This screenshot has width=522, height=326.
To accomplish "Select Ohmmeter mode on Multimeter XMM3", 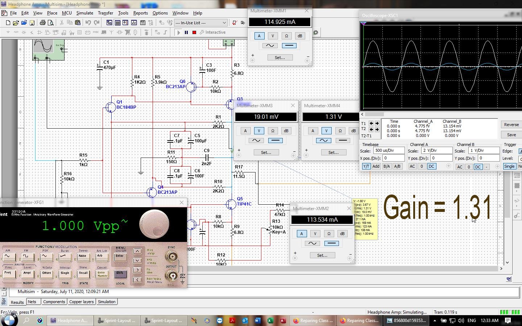I will (x=273, y=131).
